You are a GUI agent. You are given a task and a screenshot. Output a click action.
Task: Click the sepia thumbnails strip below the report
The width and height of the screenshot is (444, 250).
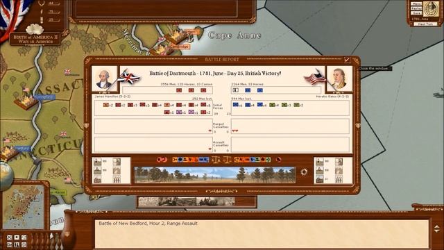[x=187, y=201]
